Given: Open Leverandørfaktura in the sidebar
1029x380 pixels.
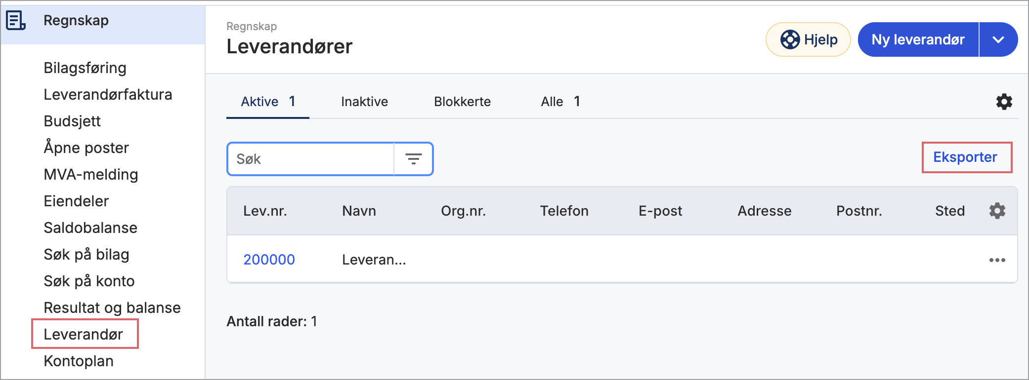Looking at the screenshot, I should coord(108,94).
